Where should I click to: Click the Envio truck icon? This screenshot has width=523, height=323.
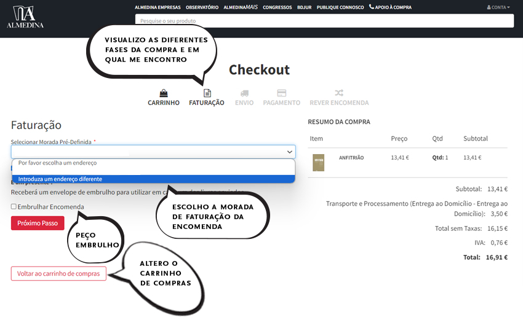point(244,93)
